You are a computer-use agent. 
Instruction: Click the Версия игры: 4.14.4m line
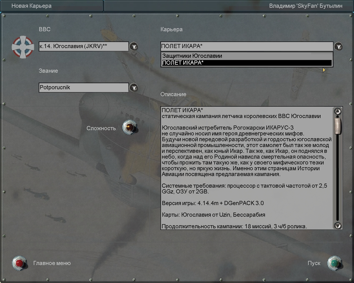(213, 203)
